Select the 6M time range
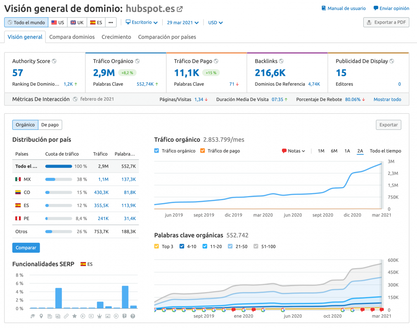 pyautogui.click(x=334, y=151)
